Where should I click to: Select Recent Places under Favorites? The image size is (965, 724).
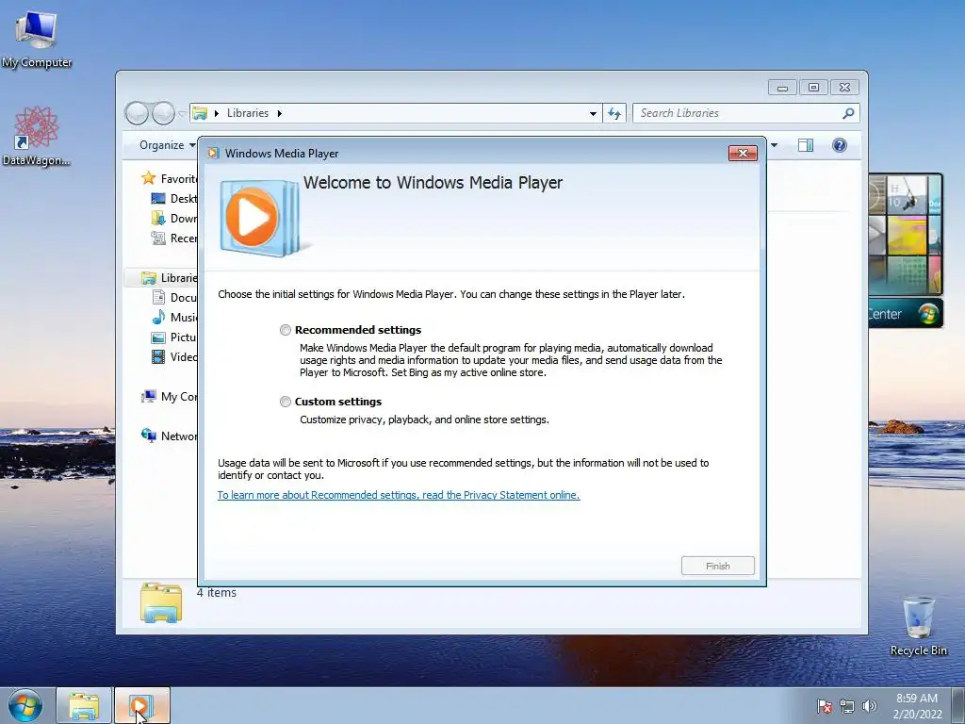pos(174,239)
